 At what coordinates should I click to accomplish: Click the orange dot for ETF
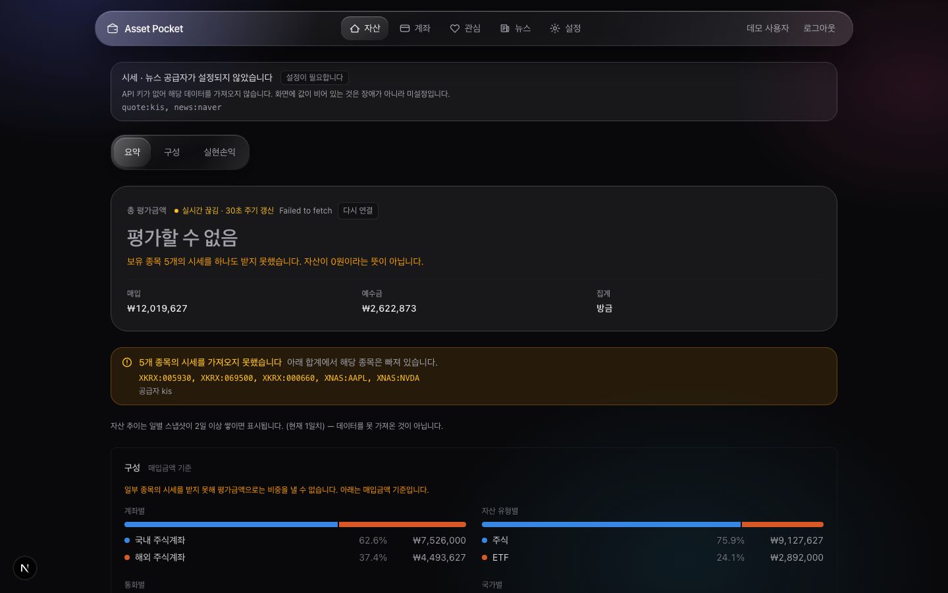[x=485, y=557]
